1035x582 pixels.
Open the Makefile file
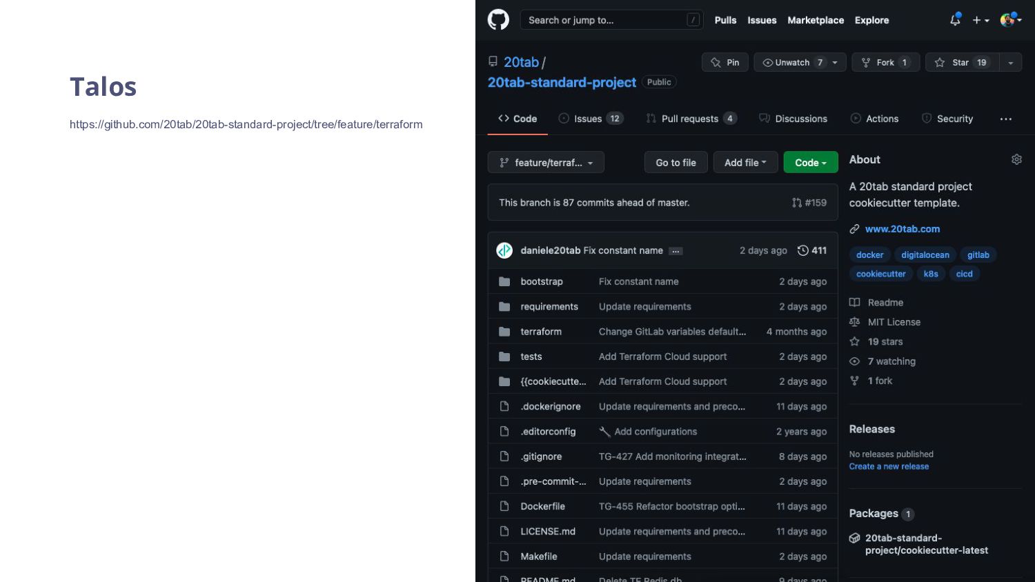pos(539,556)
